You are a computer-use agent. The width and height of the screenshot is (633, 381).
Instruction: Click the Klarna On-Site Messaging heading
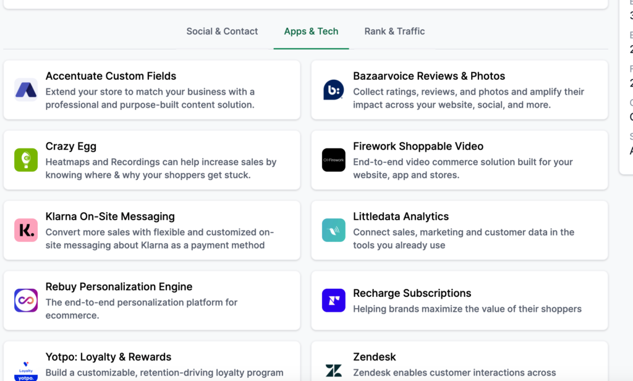coord(110,216)
